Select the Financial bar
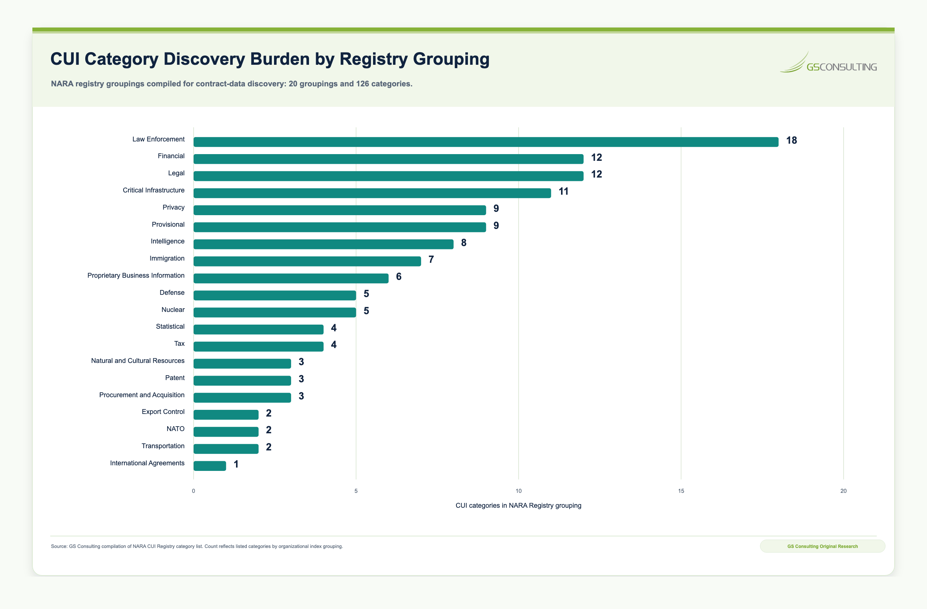The image size is (927, 609). (x=388, y=159)
